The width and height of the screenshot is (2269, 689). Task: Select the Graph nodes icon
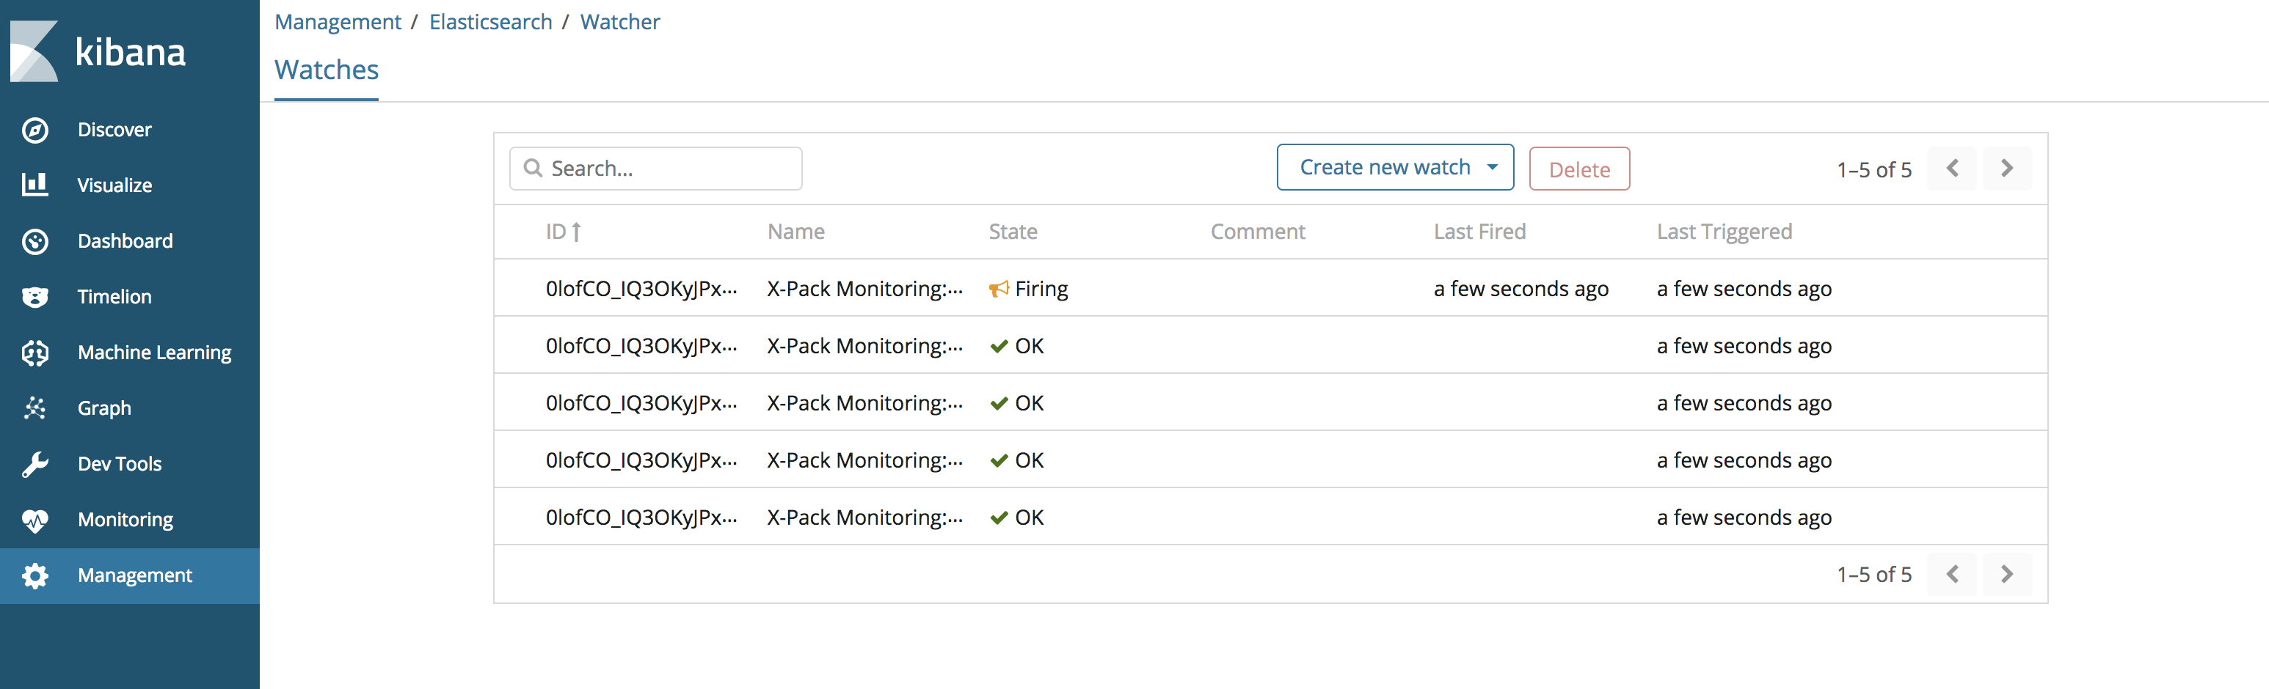35,408
